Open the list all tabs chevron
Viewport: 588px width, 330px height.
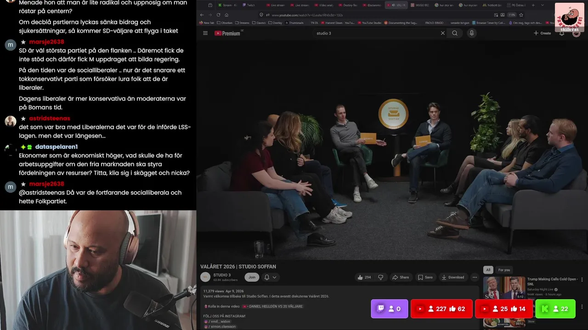542,5
